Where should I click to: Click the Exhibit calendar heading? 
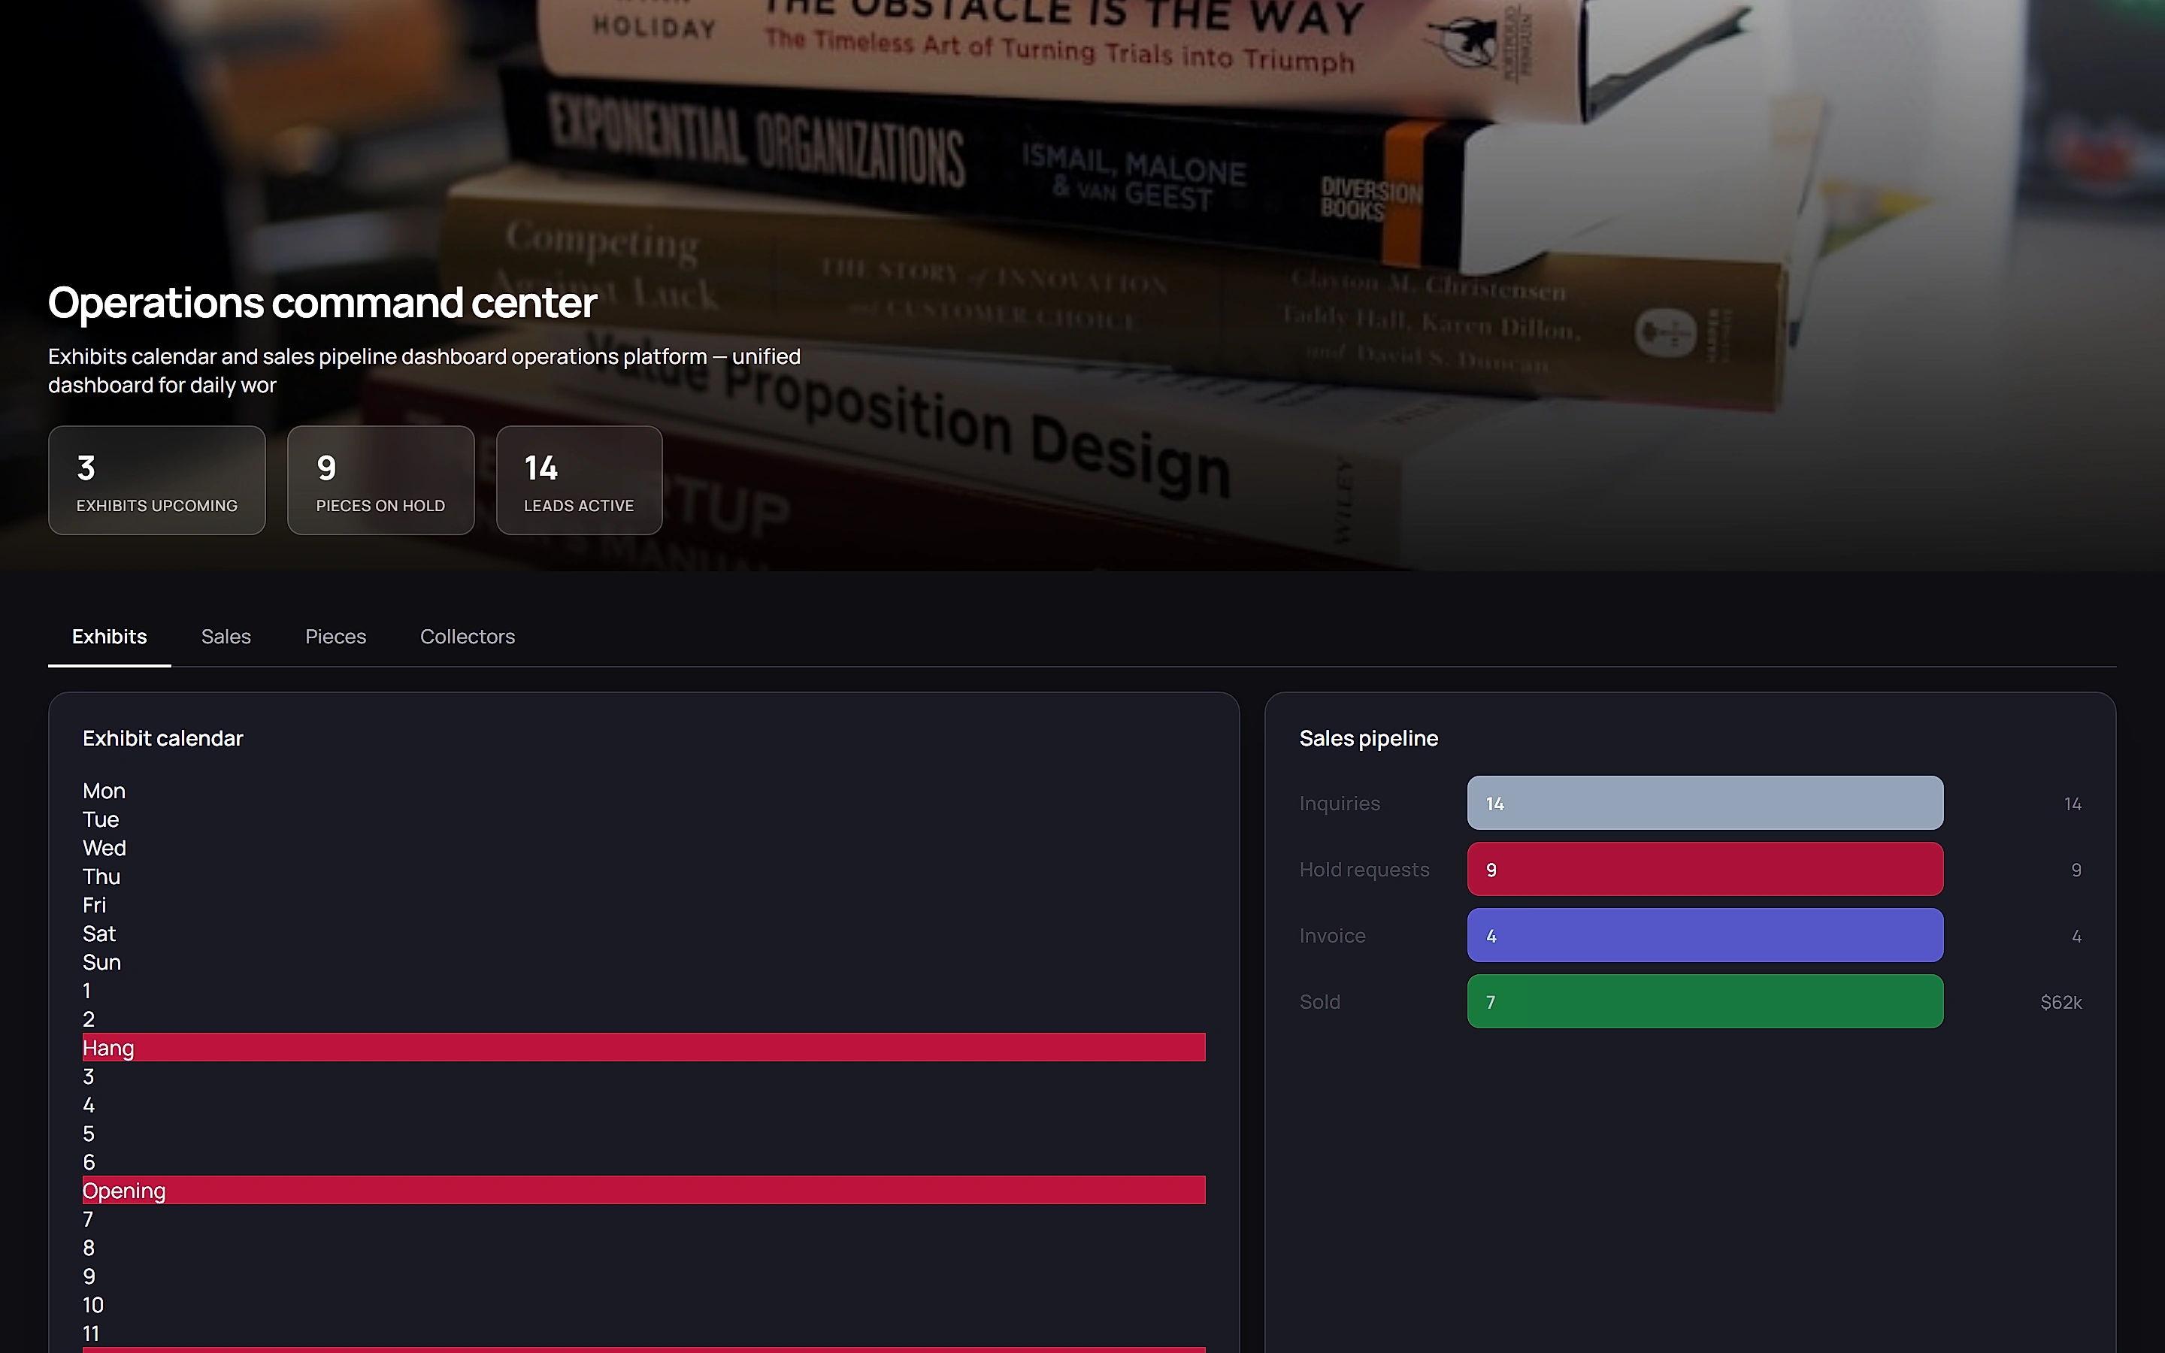click(163, 738)
